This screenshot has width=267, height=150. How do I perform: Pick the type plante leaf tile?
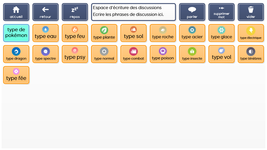[104, 33]
